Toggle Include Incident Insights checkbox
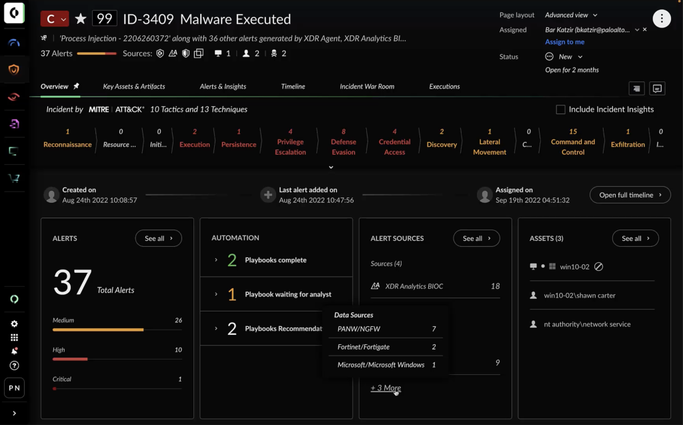Image resolution: width=683 pixels, height=425 pixels. [x=560, y=109]
